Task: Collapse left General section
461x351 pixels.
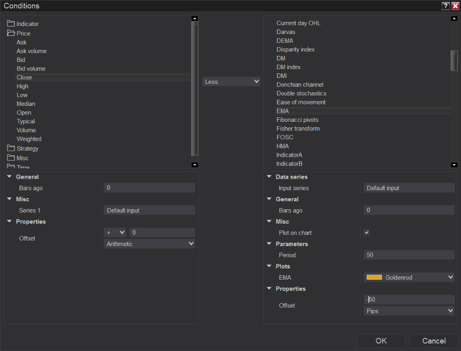Action: tap(9, 177)
